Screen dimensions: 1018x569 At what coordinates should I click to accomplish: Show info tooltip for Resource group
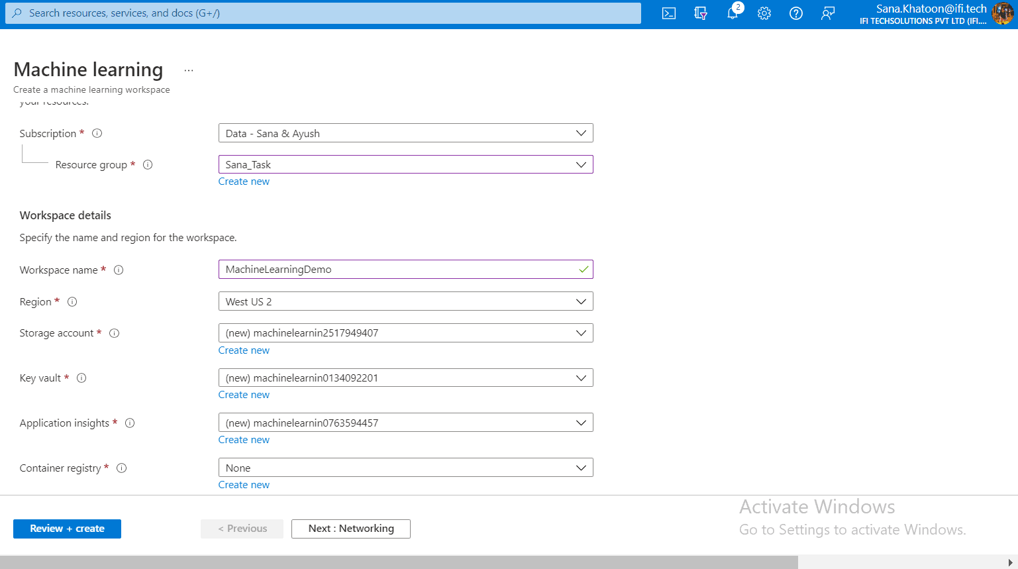148,165
